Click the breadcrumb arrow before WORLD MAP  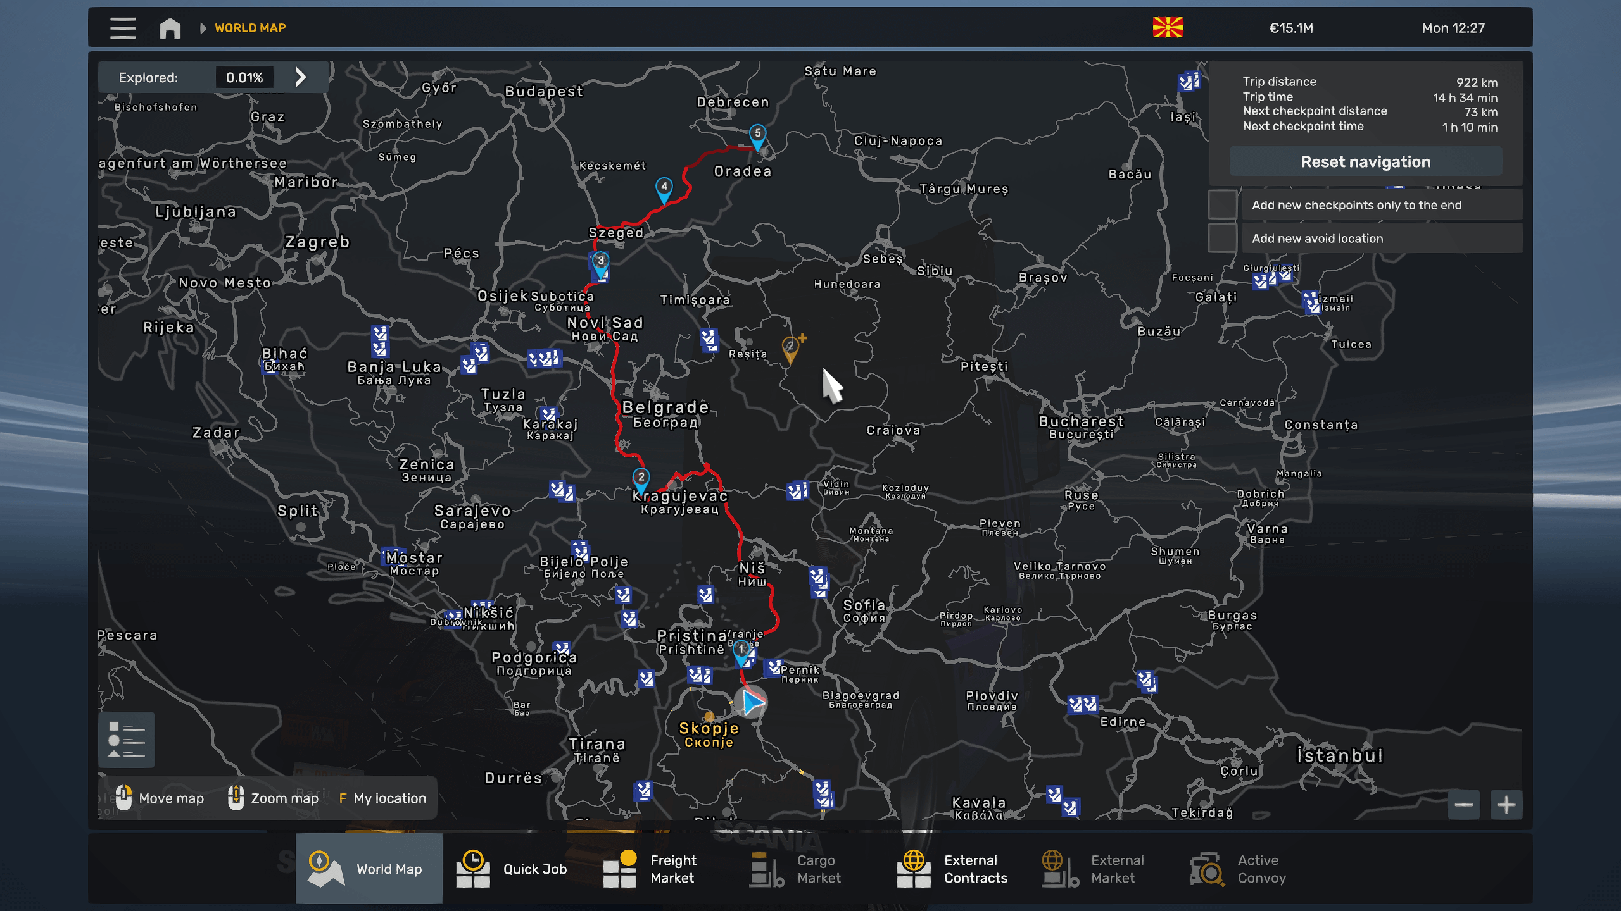pyautogui.click(x=203, y=28)
